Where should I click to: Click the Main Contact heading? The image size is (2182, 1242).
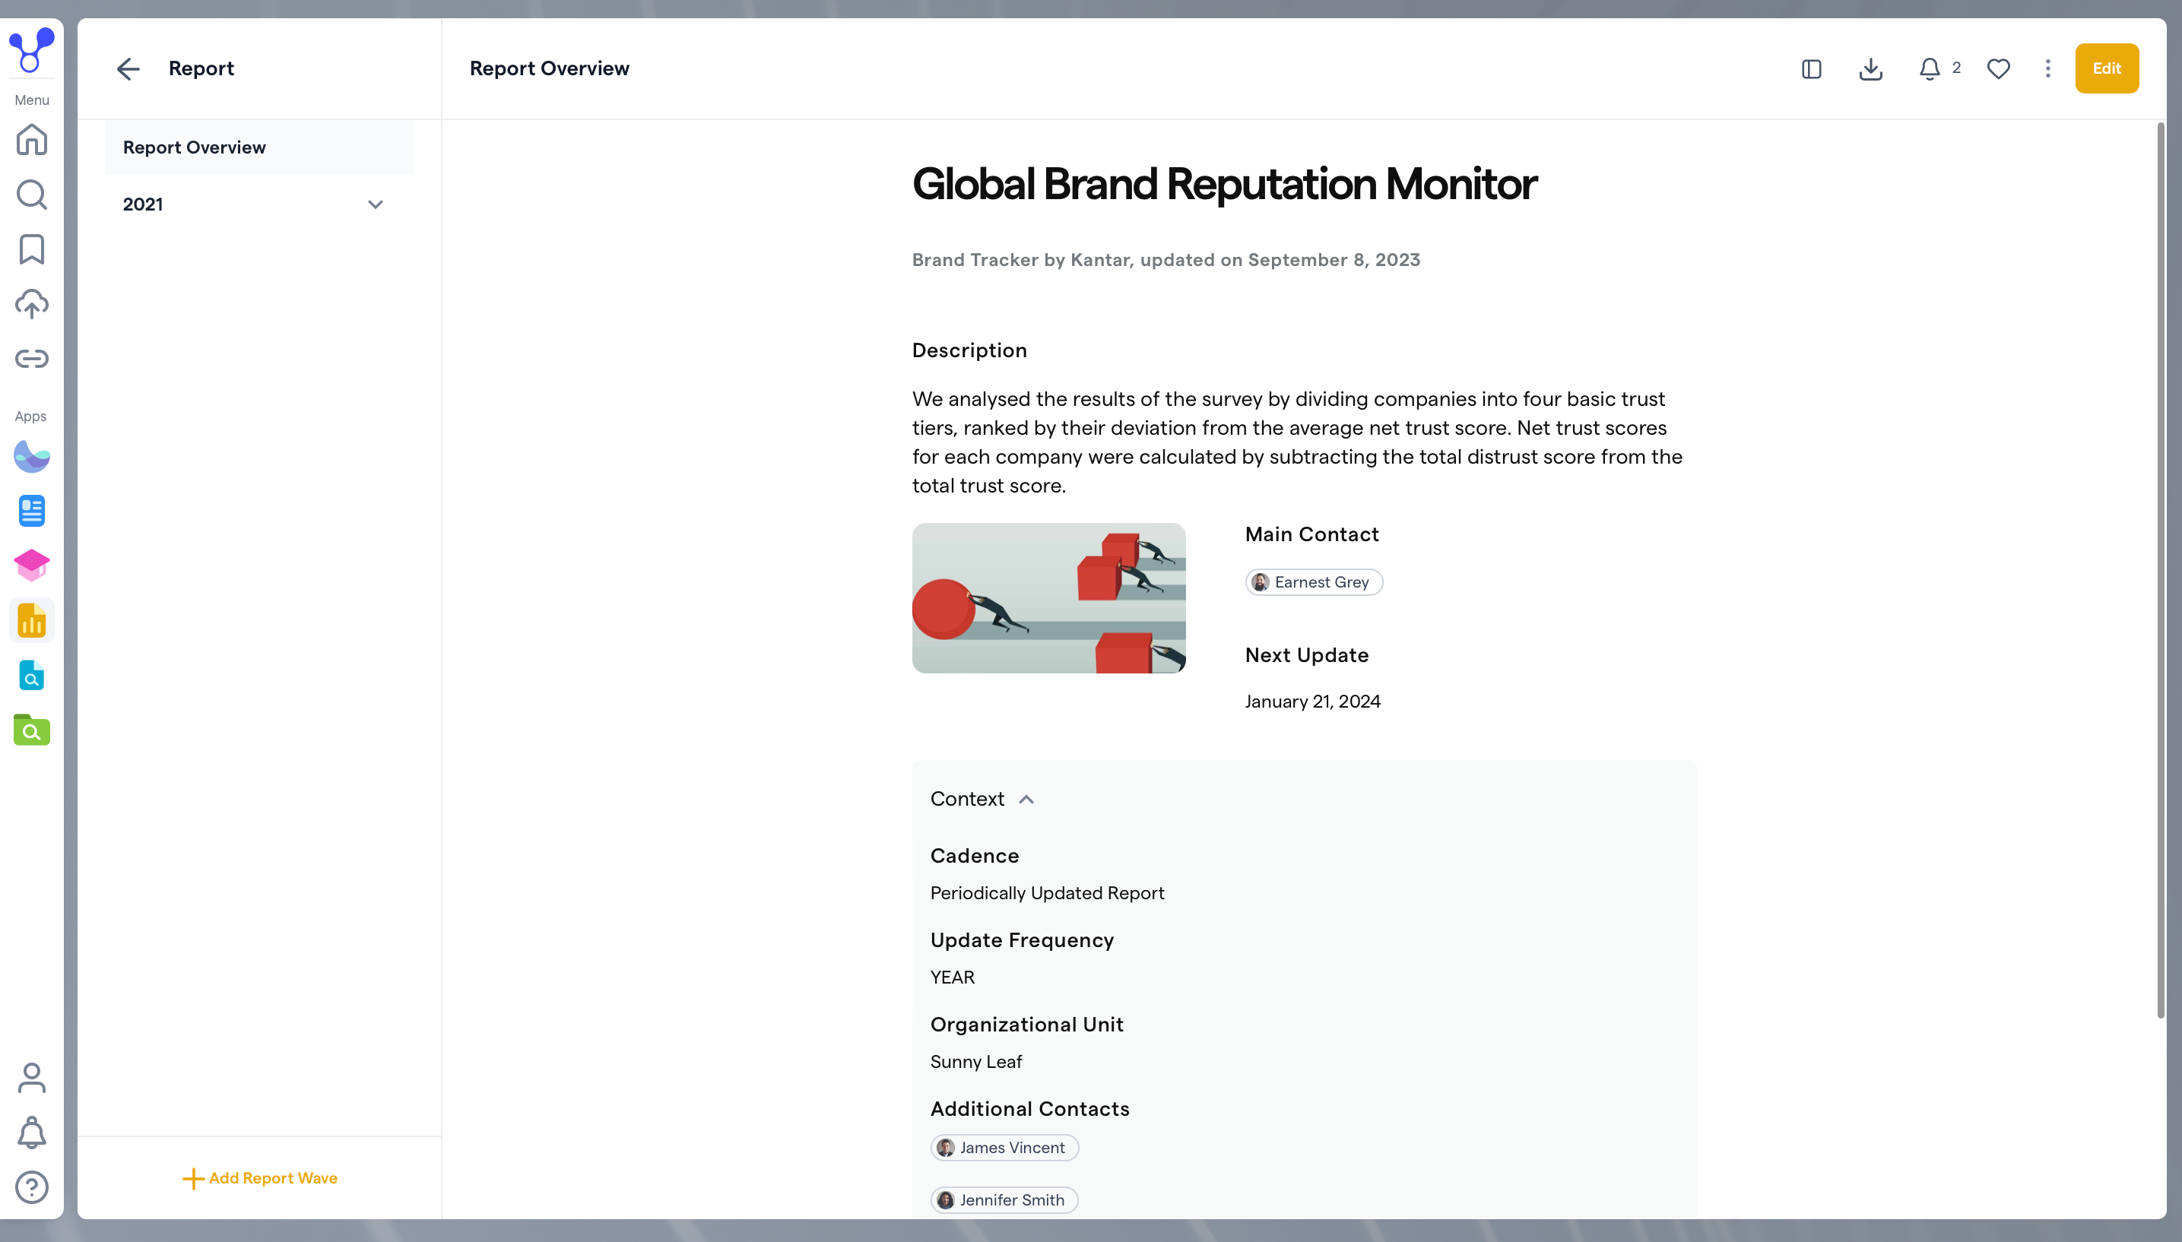coord(1311,534)
